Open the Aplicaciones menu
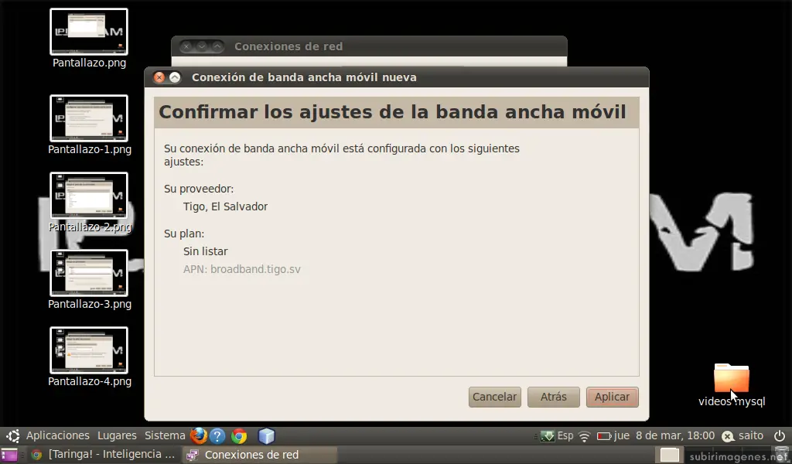Viewport: 792px width, 464px height. pyautogui.click(x=57, y=435)
